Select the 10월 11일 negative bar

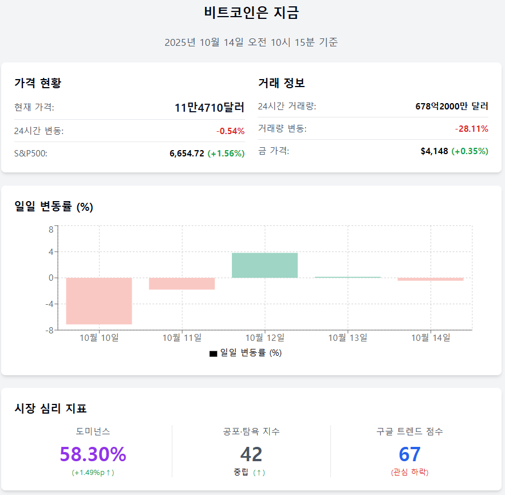(x=182, y=284)
